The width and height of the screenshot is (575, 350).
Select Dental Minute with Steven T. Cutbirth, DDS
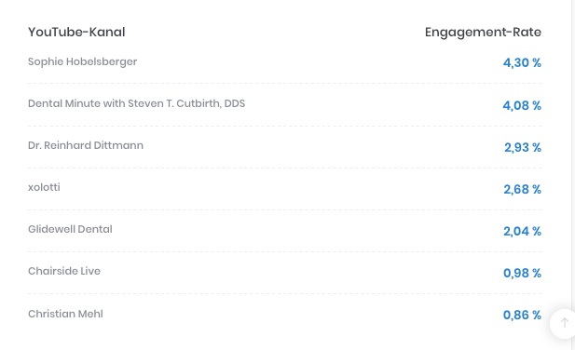click(136, 103)
